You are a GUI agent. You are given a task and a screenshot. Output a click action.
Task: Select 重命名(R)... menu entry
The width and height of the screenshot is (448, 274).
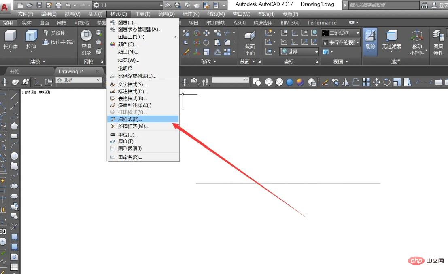[x=143, y=157]
